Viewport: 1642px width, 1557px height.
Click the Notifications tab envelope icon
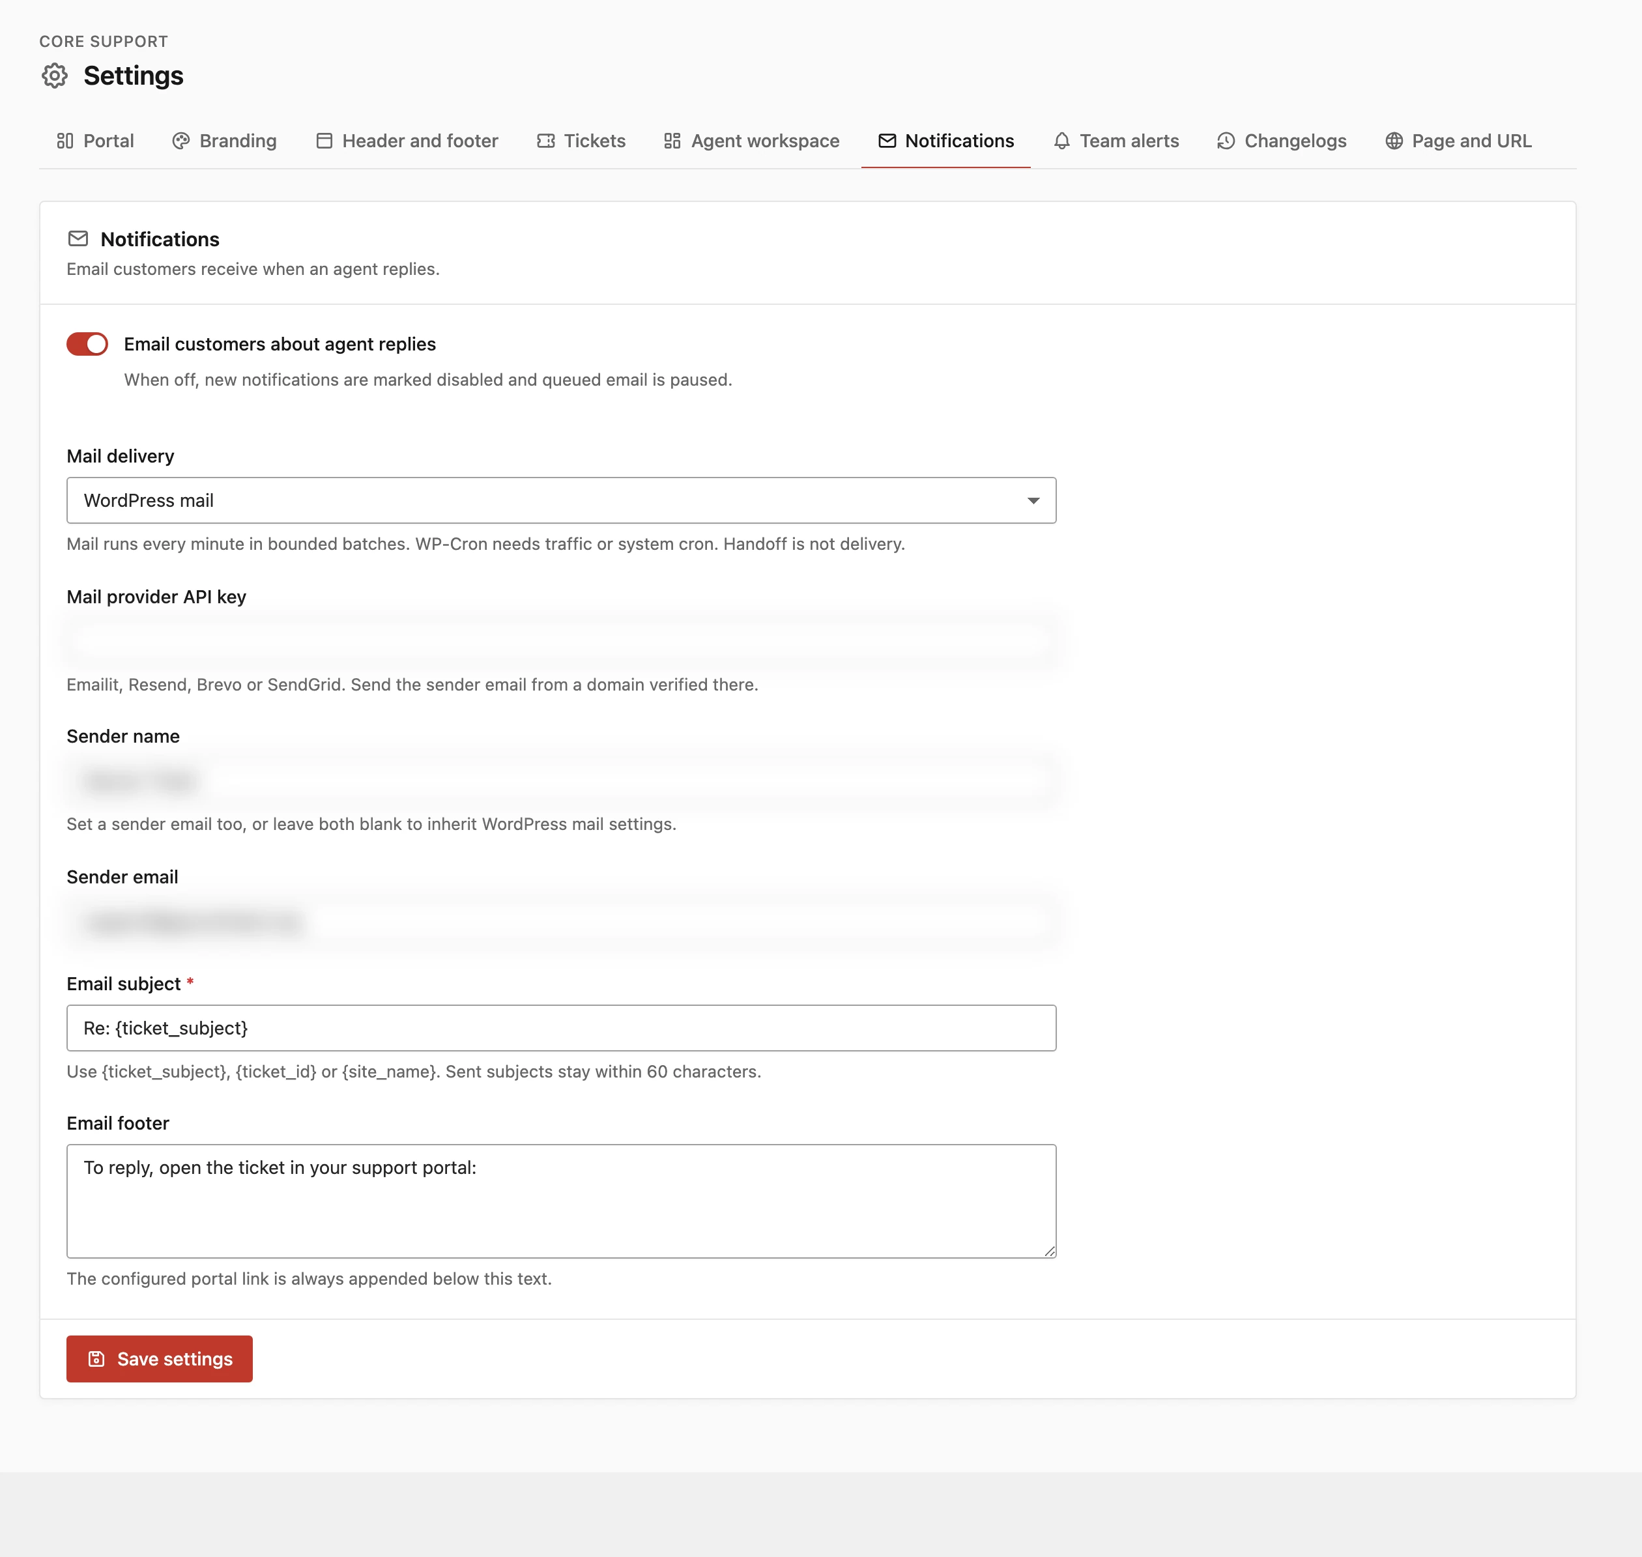pos(887,141)
